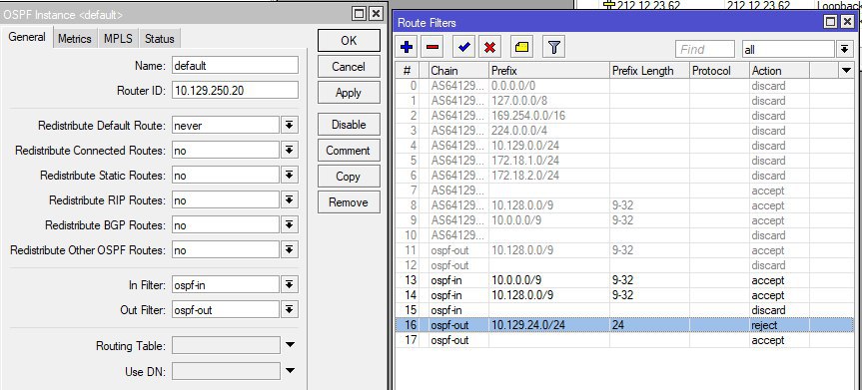Click the Comment button in OSPF Instance
The image size is (862, 390).
click(349, 150)
